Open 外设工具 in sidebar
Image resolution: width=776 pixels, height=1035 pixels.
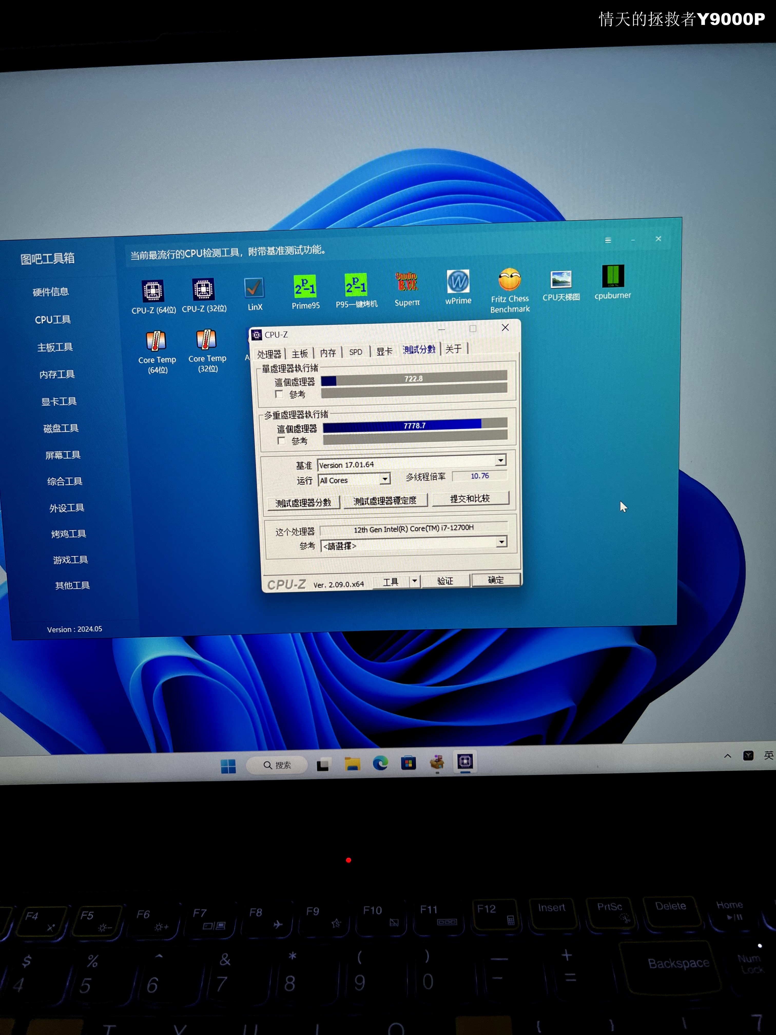coord(67,508)
